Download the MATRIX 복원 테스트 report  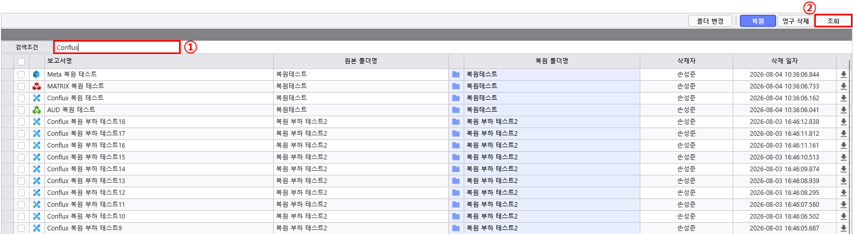[844, 86]
